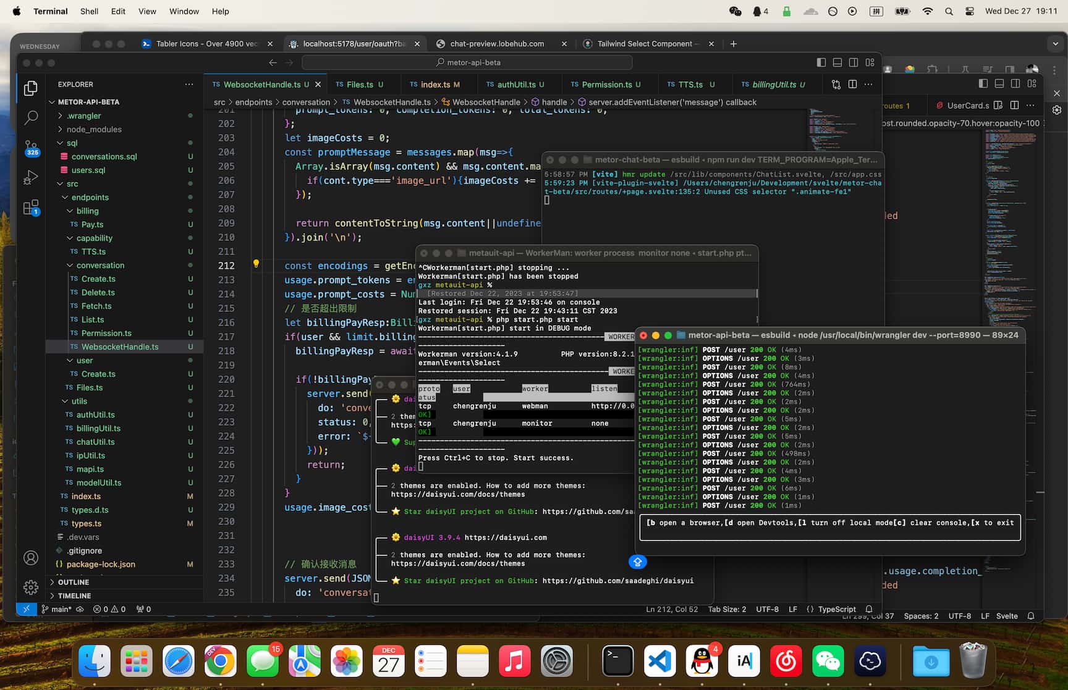This screenshot has height=690, width=1068.
Task: Collapse the conversation folder
Action: tap(100, 265)
